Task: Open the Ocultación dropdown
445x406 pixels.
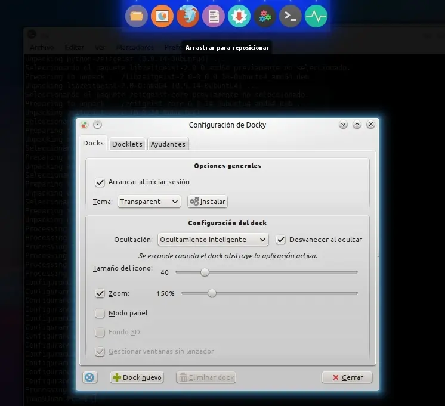Action: pyautogui.click(x=213, y=240)
